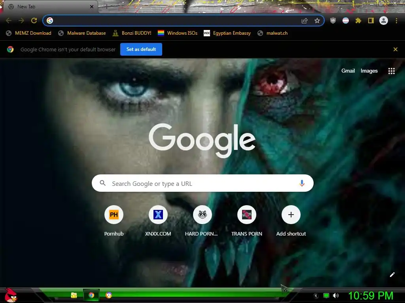Customize this page with pencil icon
This screenshot has width=405, height=303.
click(x=392, y=275)
